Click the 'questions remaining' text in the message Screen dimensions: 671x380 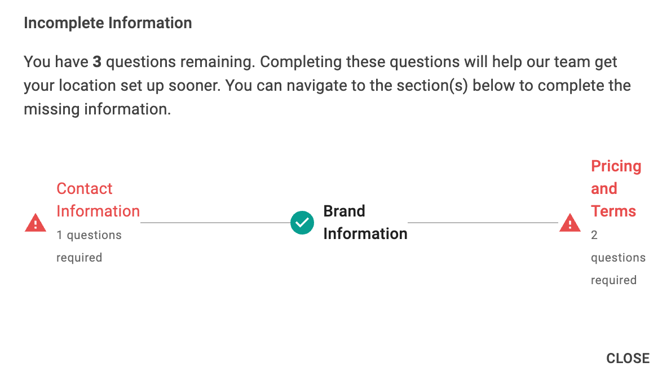180,62
